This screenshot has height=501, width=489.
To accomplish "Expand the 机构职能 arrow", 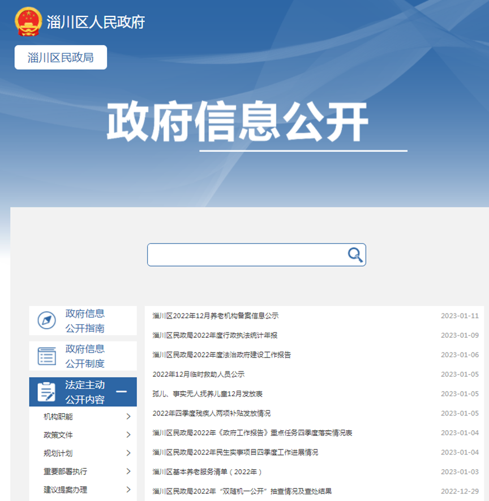I will coord(128,417).
